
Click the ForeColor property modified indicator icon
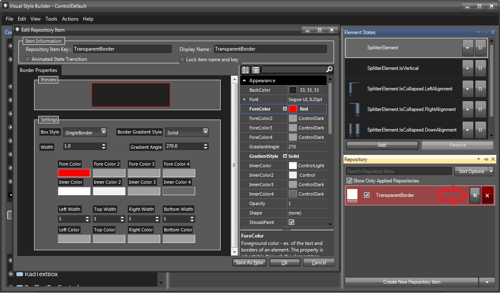[x=285, y=109]
